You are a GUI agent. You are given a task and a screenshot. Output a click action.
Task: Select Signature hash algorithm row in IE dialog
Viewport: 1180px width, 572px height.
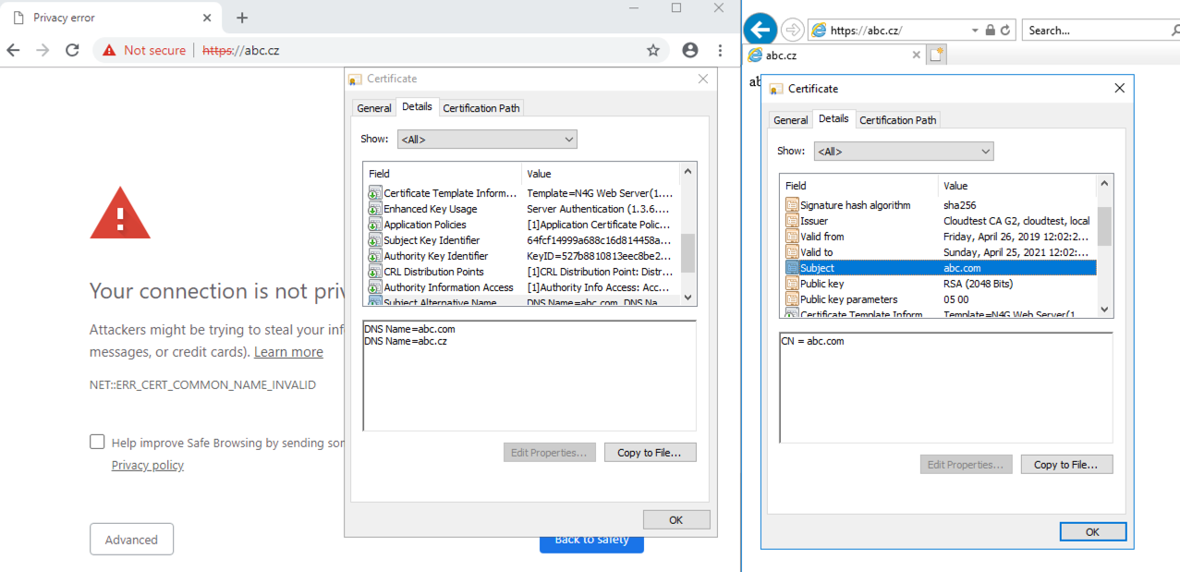(939, 205)
